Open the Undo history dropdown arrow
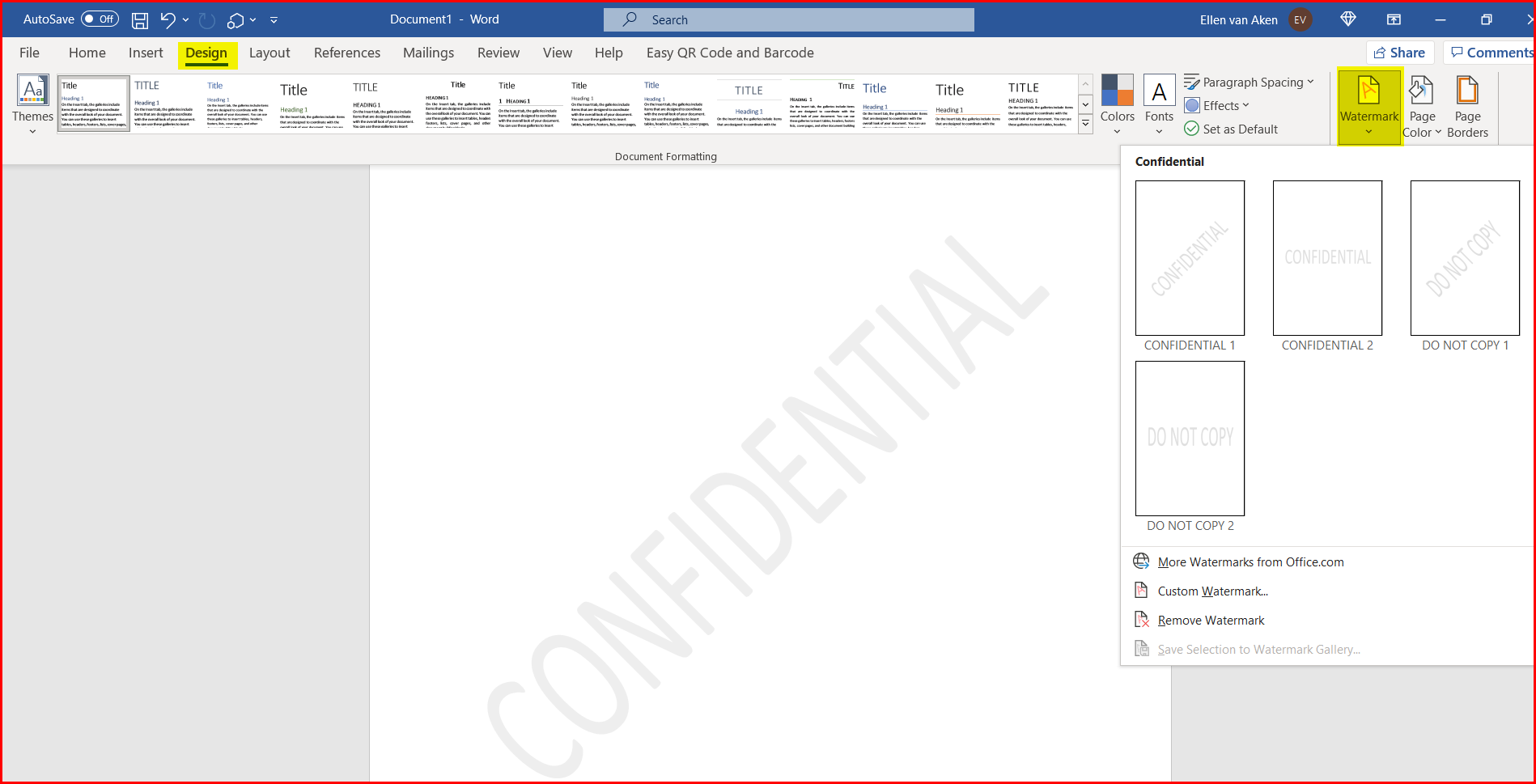 click(184, 19)
